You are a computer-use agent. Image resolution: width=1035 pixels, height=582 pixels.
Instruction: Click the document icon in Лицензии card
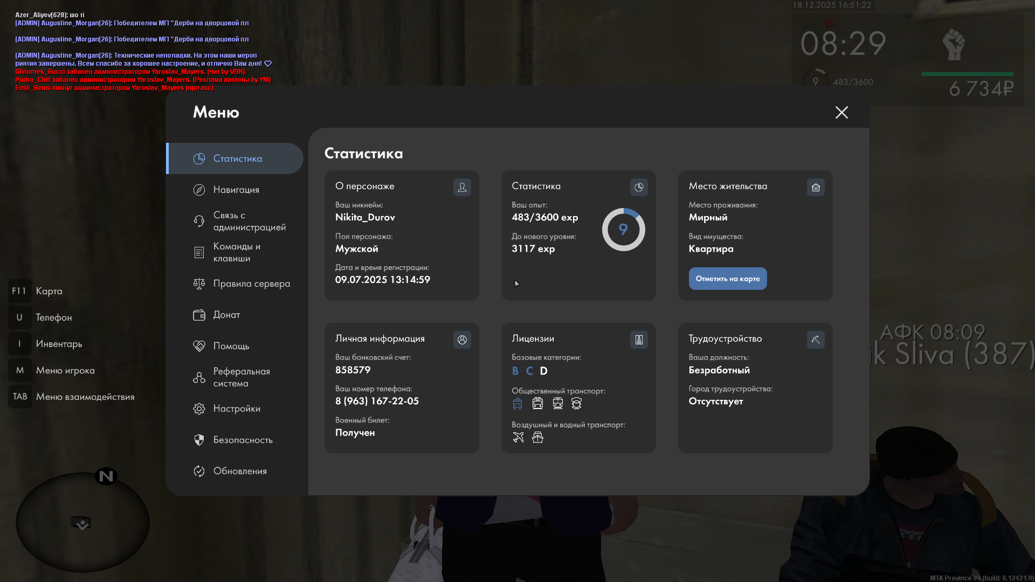coord(639,339)
